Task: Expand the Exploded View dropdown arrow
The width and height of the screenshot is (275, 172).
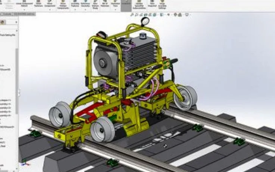Action: click(x=115, y=10)
